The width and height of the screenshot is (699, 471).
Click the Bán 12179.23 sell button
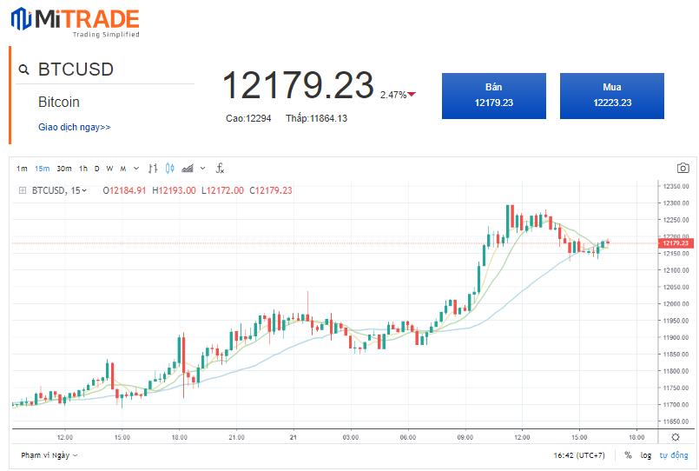point(494,96)
